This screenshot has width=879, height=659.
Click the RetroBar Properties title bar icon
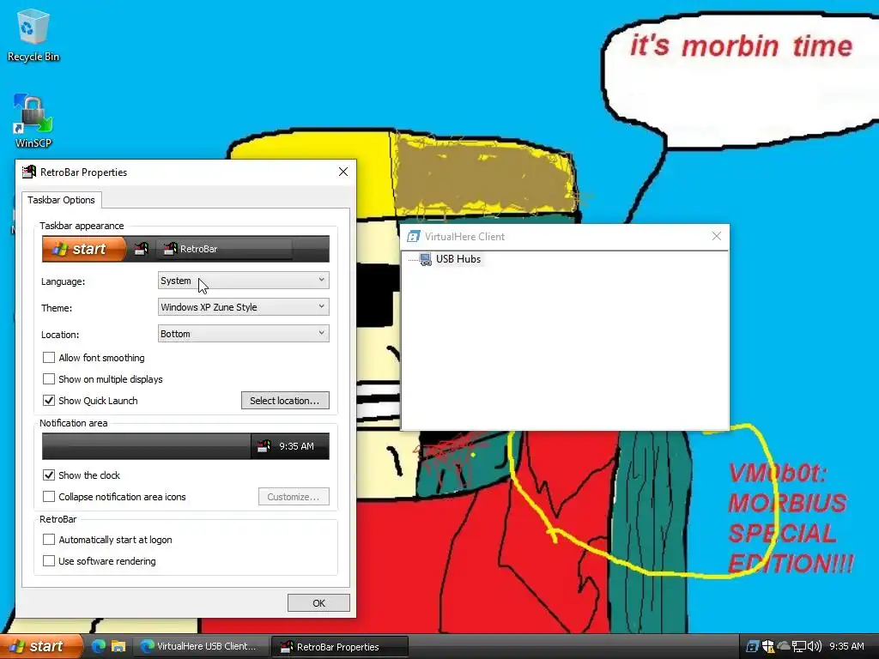click(x=28, y=172)
